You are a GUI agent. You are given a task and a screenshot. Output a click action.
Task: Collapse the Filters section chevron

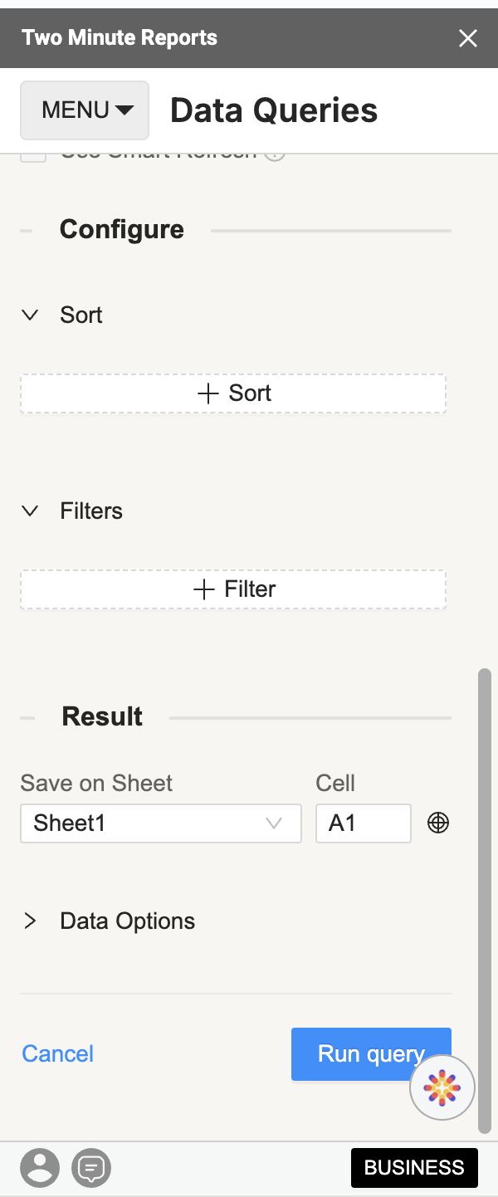point(30,511)
